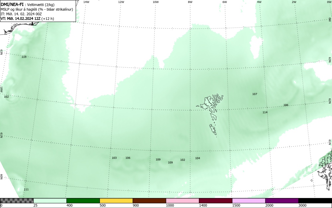Click the 2W longitude label

pyautogui.click(x=294, y=2)
